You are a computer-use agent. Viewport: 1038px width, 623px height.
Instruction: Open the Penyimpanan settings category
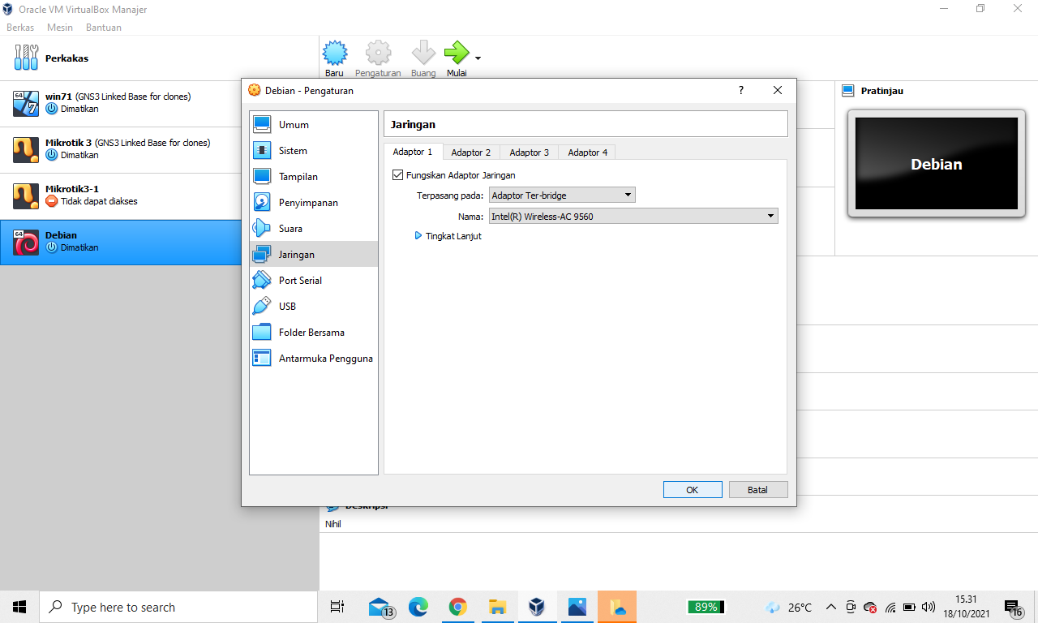(314, 203)
